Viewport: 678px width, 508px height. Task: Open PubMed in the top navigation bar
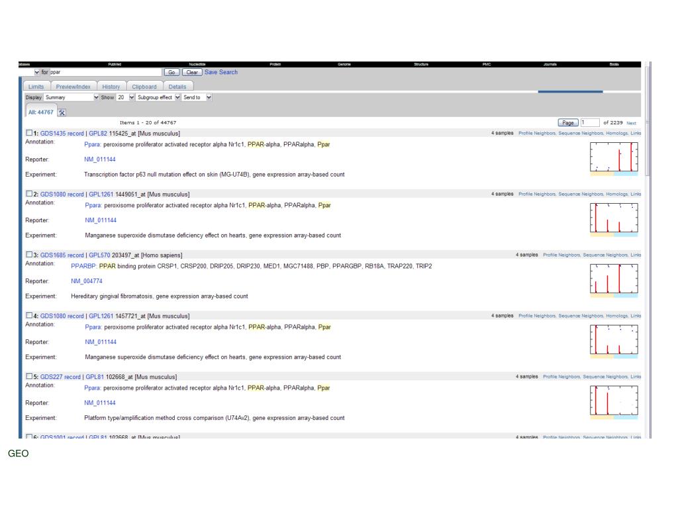pyautogui.click(x=115, y=64)
